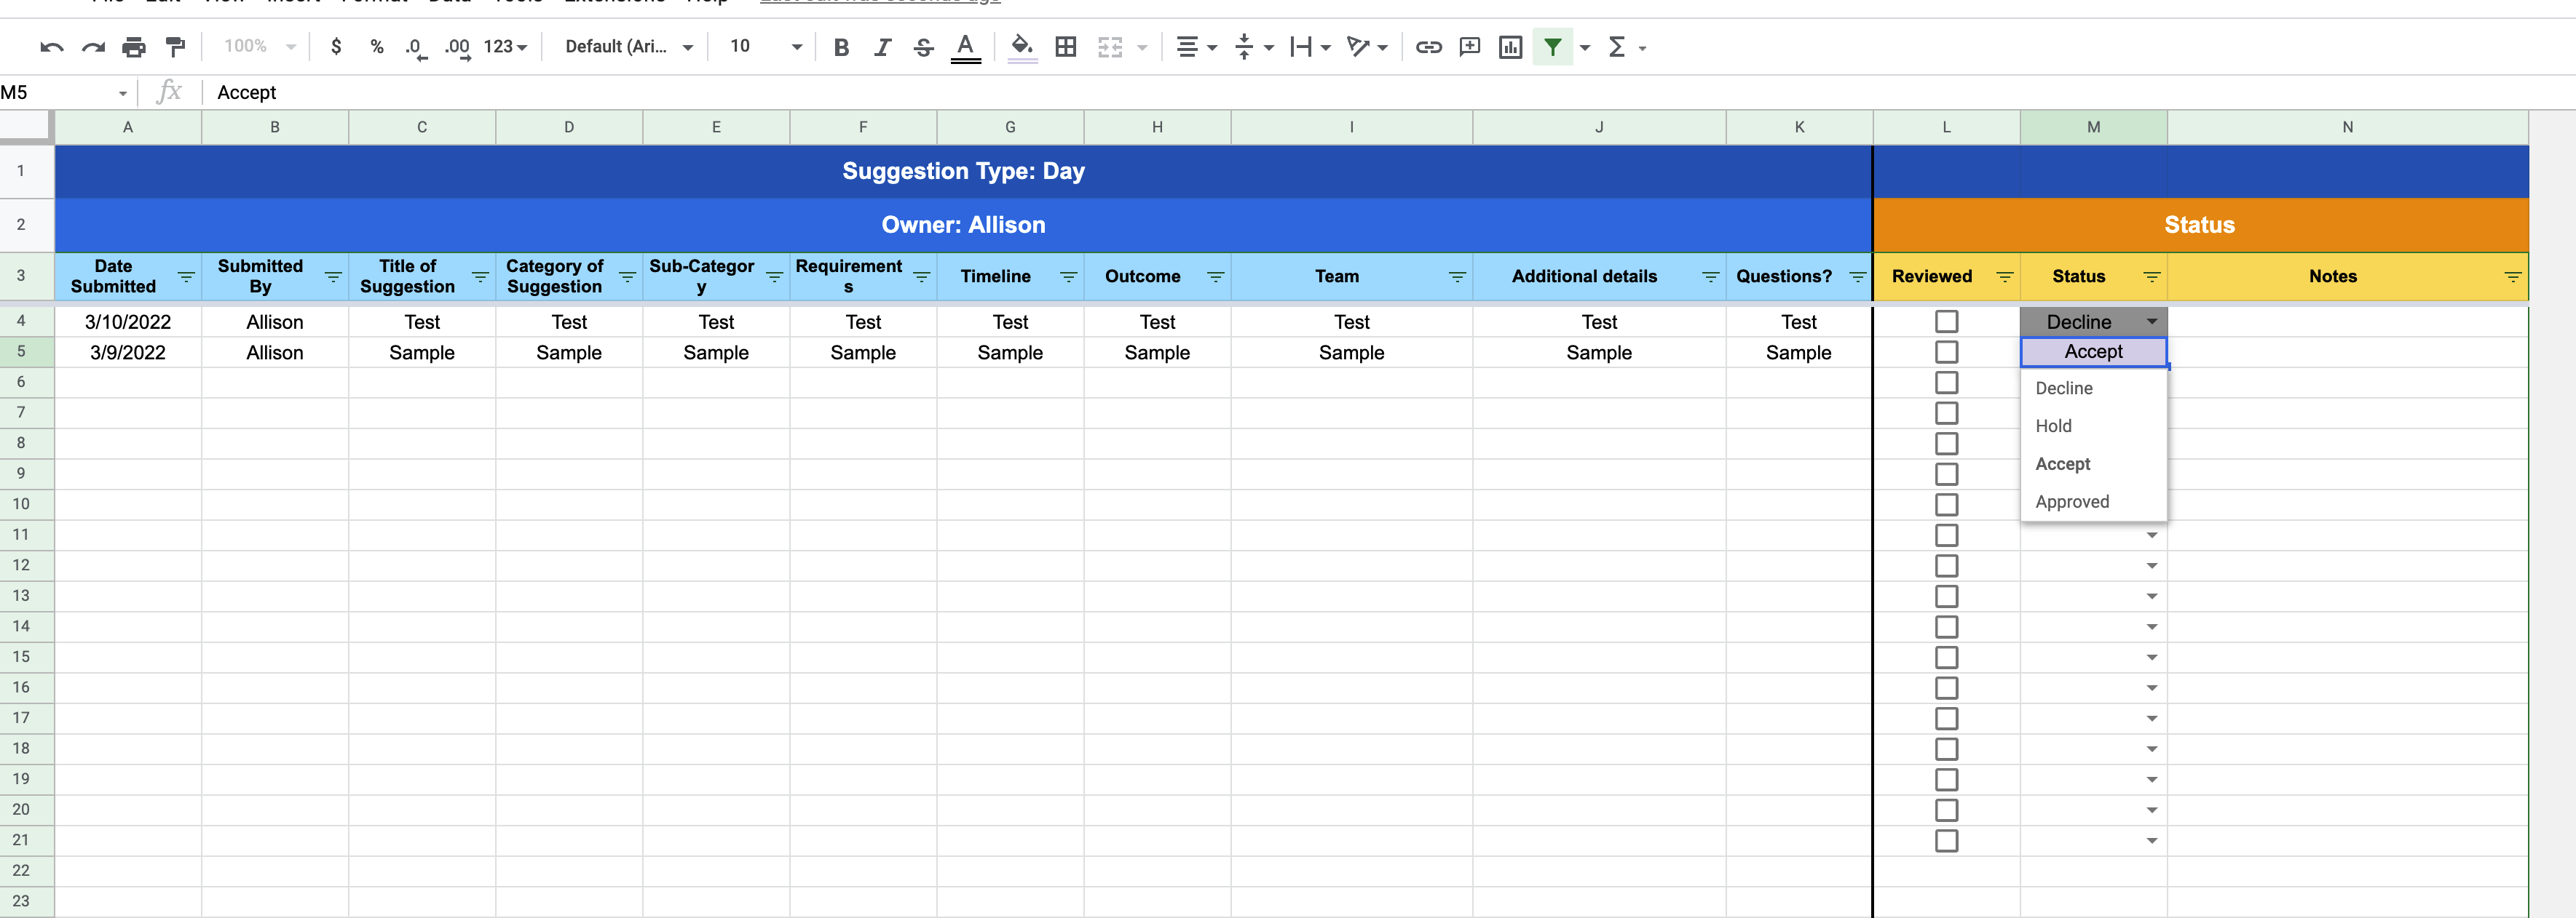The image size is (2576, 918).
Task: Open the font size 10 dropdown
Action: 765,46
